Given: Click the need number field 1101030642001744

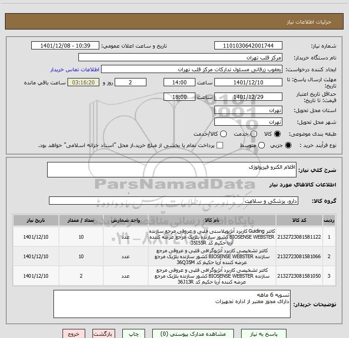Looking at the screenshot, I should pos(248,46).
